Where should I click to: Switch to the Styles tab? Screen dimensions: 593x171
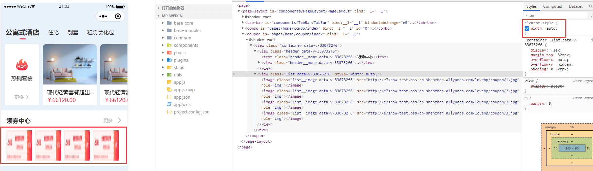point(531,6)
